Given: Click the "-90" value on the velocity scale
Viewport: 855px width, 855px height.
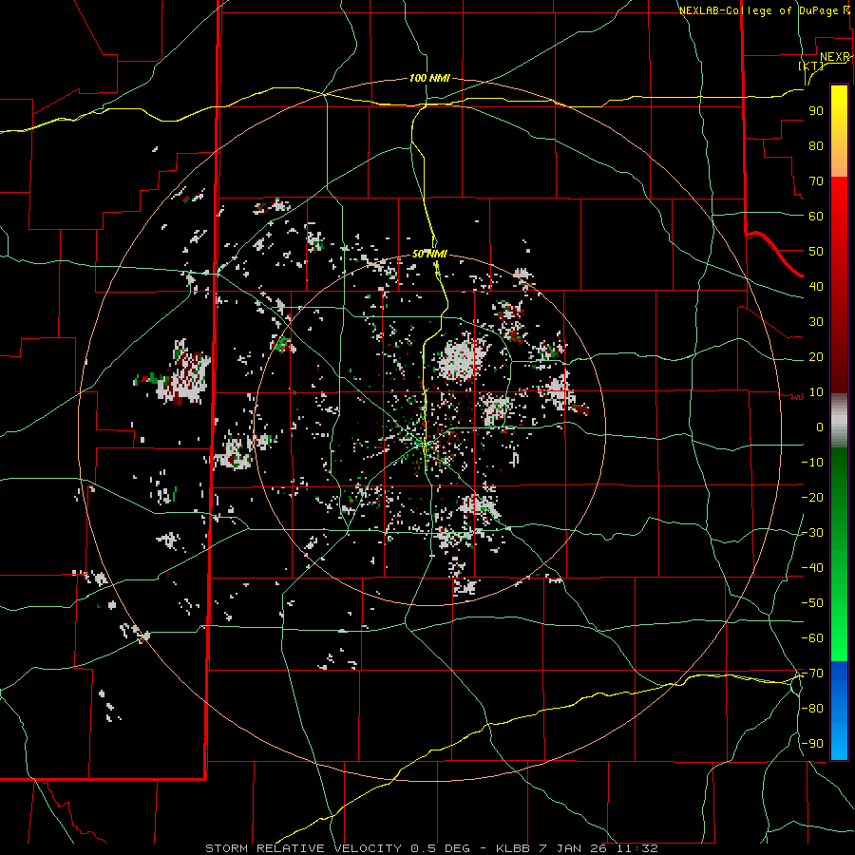Looking at the screenshot, I should (812, 744).
